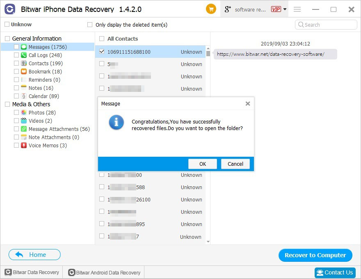
Task: Check the Photos (28) checkbox
Action: pyautogui.click(x=16, y=112)
